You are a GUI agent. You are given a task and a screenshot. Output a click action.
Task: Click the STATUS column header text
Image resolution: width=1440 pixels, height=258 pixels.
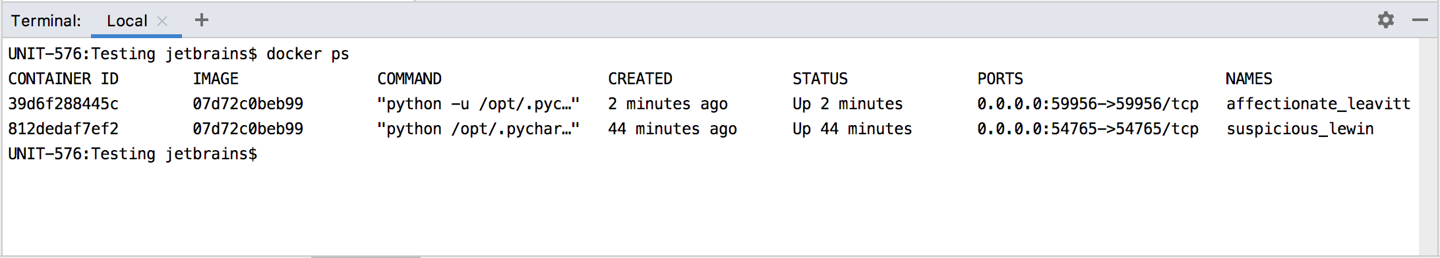[820, 79]
